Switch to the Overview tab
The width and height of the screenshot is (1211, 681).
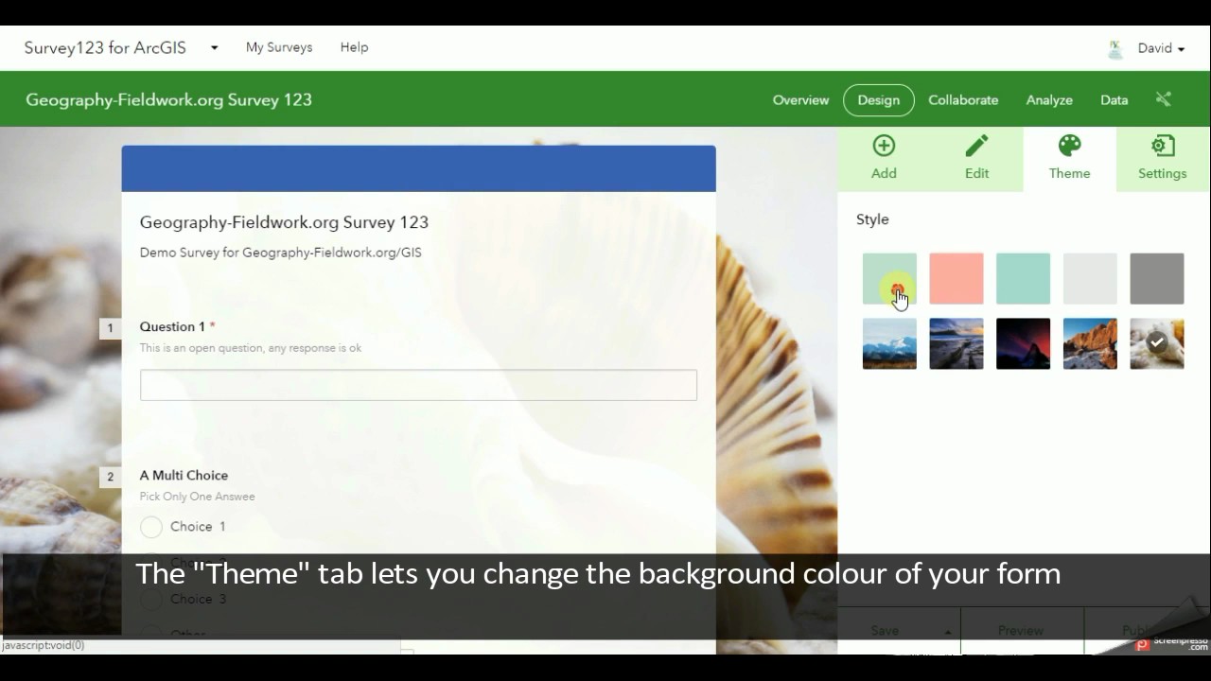tap(800, 99)
